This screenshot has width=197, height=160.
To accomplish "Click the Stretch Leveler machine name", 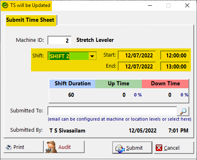I will coord(95,40).
